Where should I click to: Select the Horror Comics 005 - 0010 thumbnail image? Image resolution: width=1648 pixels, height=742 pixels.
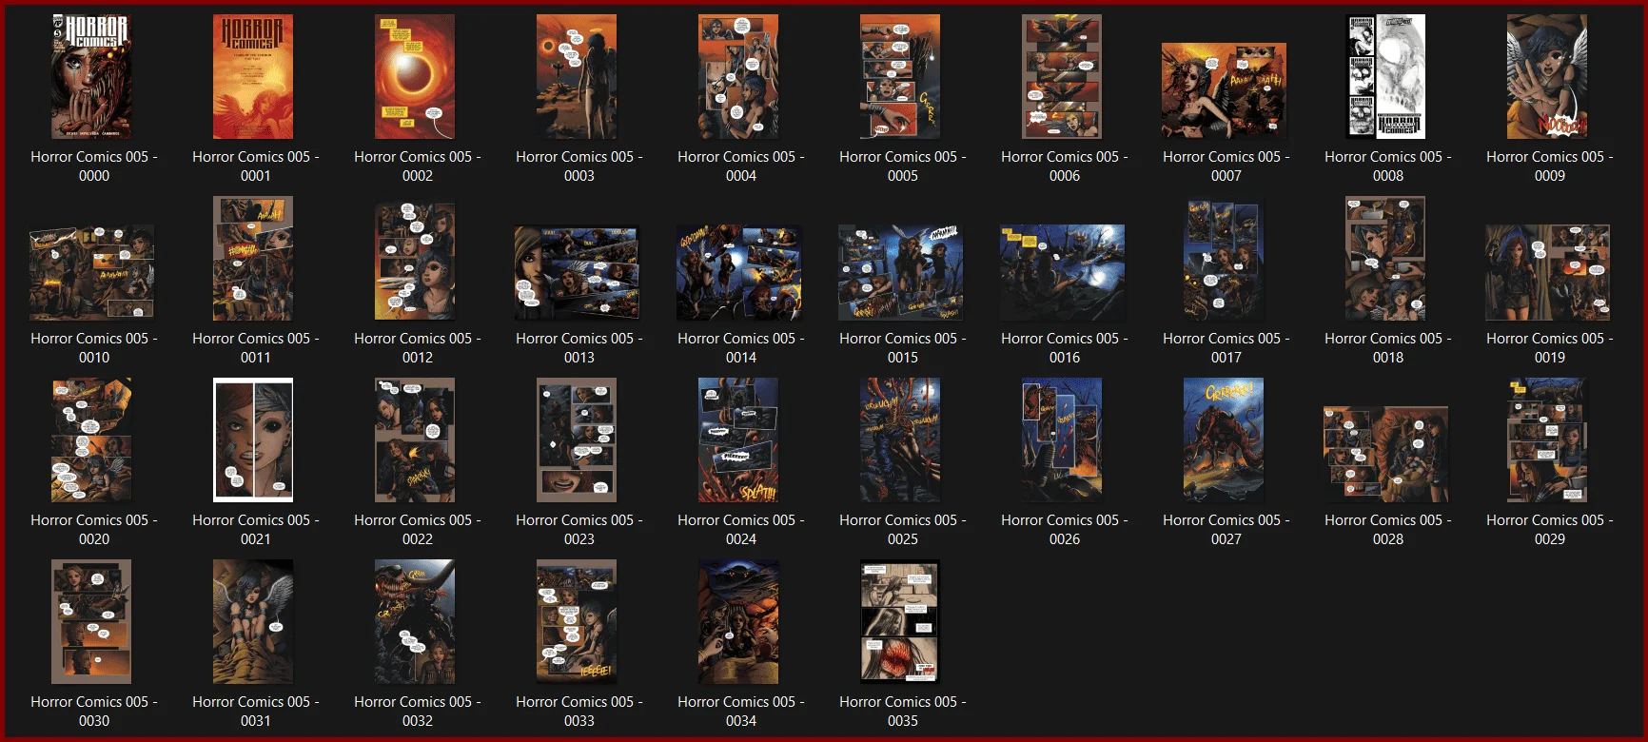91,273
